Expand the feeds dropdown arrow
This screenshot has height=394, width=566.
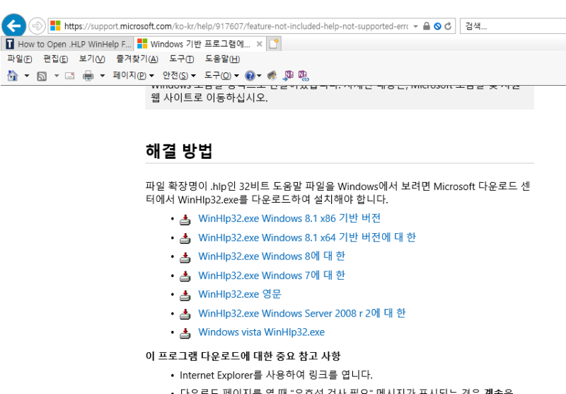[x=57, y=76]
